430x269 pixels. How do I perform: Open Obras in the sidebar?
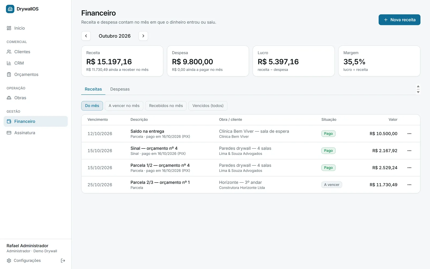(x=36, y=98)
